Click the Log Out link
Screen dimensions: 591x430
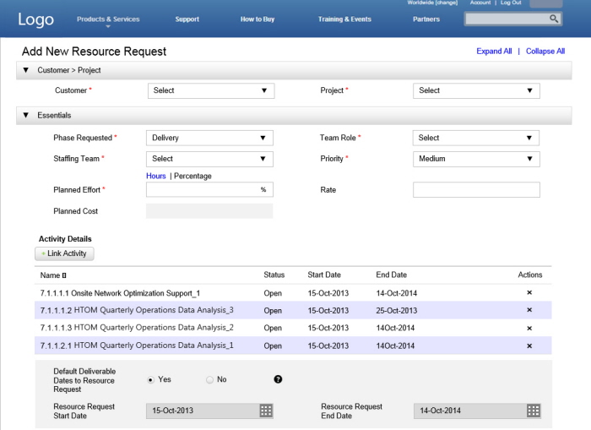pyautogui.click(x=511, y=3)
